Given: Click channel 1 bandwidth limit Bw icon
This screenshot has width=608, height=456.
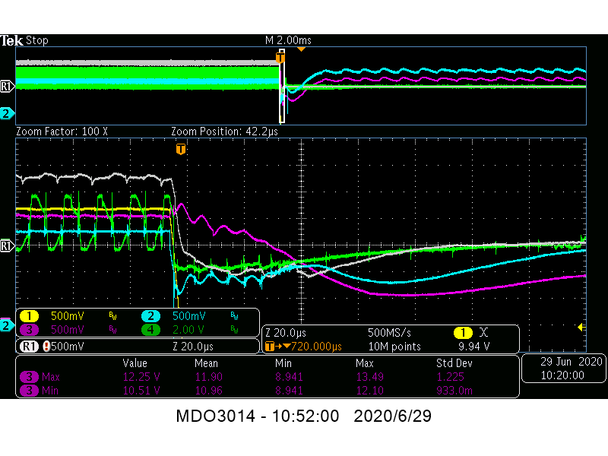Looking at the screenshot, I should click(x=112, y=316).
